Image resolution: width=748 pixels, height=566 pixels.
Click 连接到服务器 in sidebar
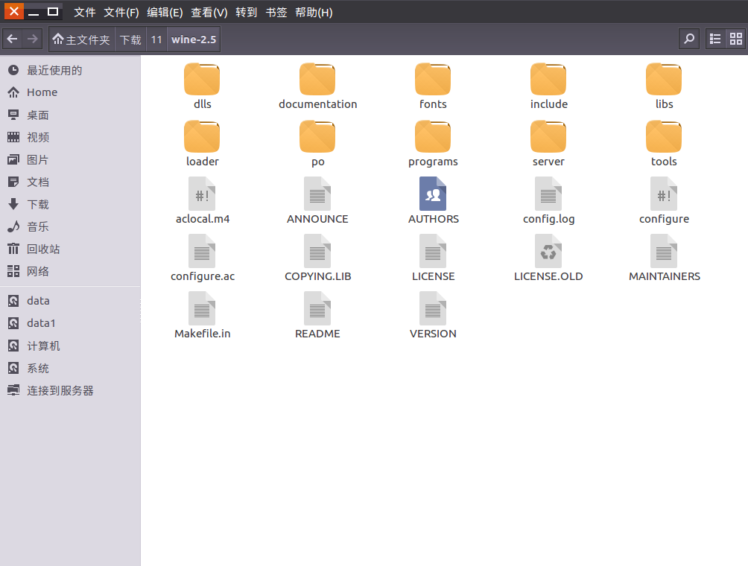(70, 390)
